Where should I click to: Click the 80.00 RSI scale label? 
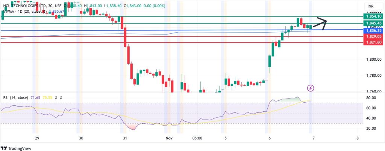pos(371,98)
